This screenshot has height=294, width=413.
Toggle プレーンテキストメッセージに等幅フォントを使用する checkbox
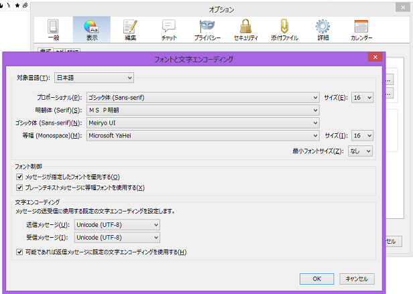point(19,188)
